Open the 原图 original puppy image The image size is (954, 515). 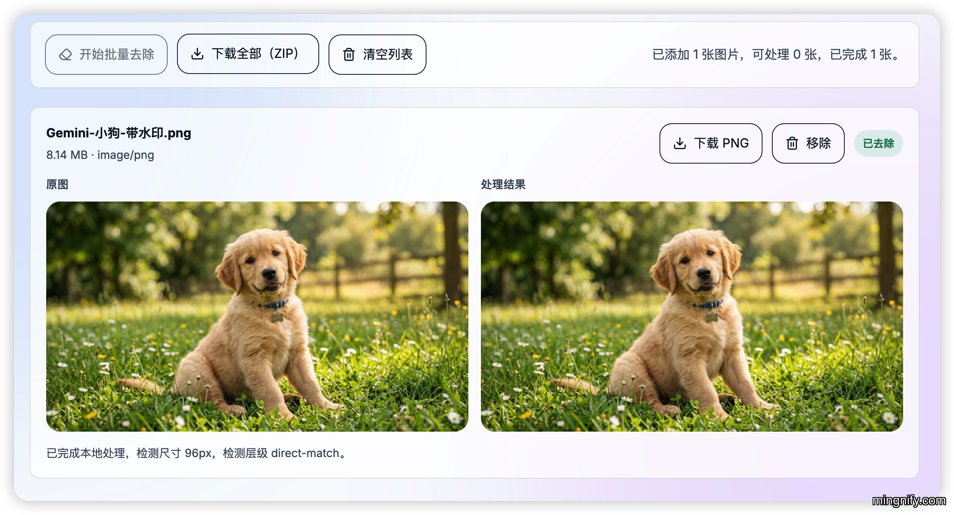(x=257, y=316)
